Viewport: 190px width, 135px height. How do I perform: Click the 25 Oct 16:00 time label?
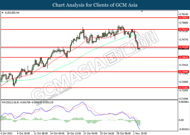(x=107, y=133)
